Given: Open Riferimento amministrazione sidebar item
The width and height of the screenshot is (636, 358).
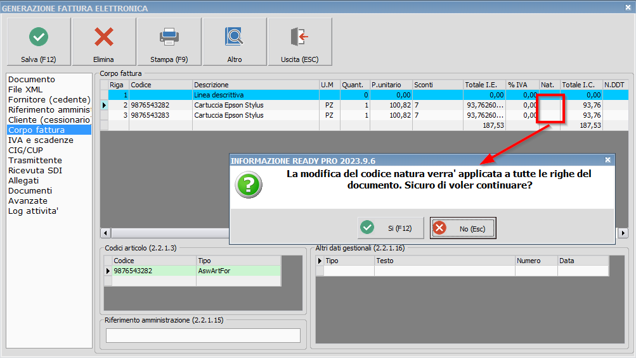Looking at the screenshot, I should (49, 109).
